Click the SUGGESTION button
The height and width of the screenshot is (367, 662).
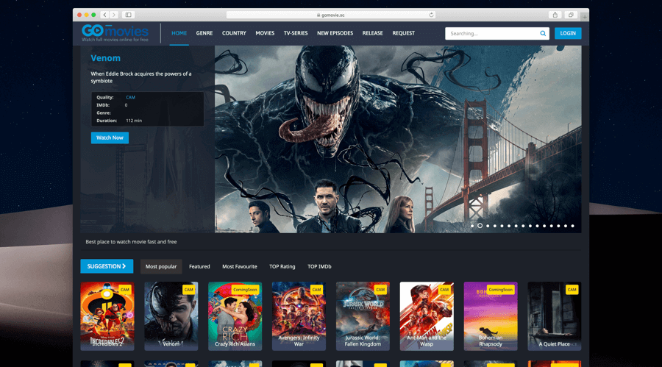pyautogui.click(x=107, y=266)
